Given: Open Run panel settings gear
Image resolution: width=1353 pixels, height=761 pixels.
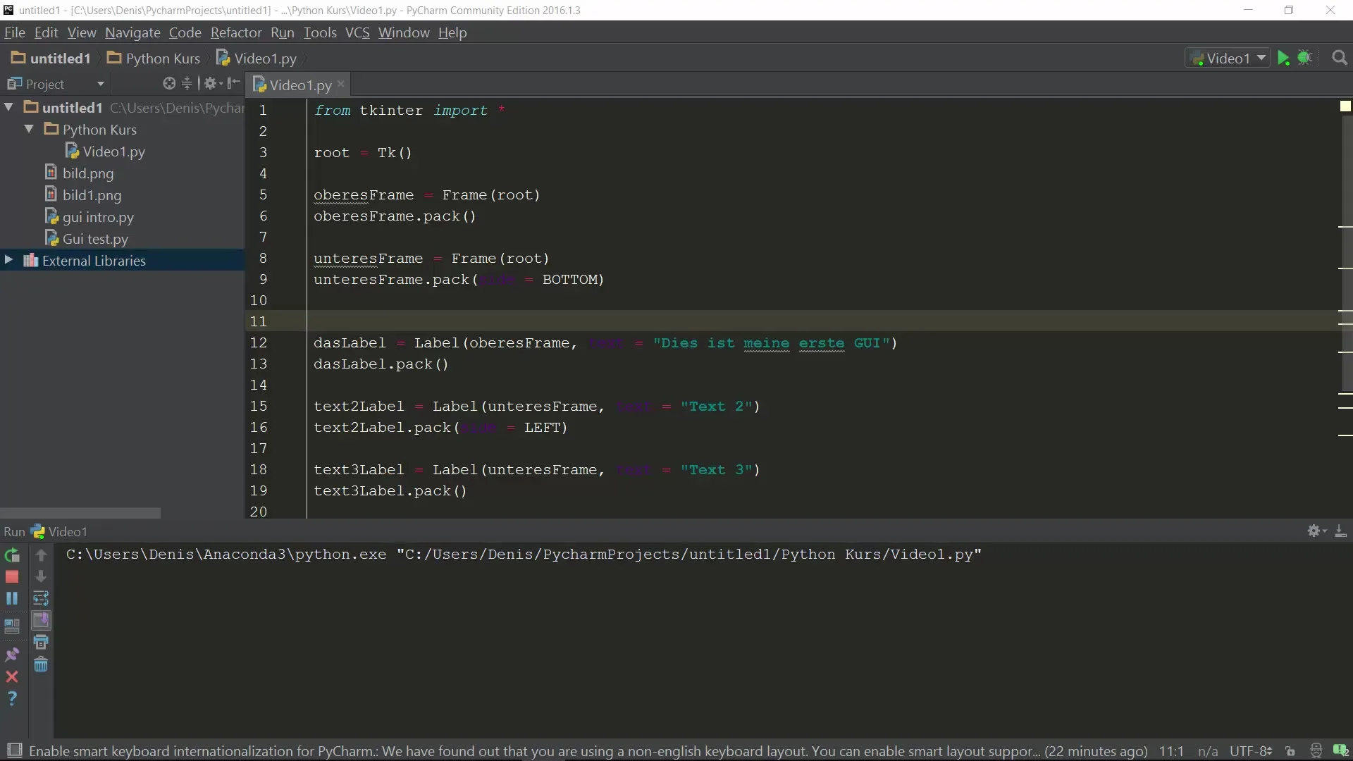Looking at the screenshot, I should point(1316,531).
